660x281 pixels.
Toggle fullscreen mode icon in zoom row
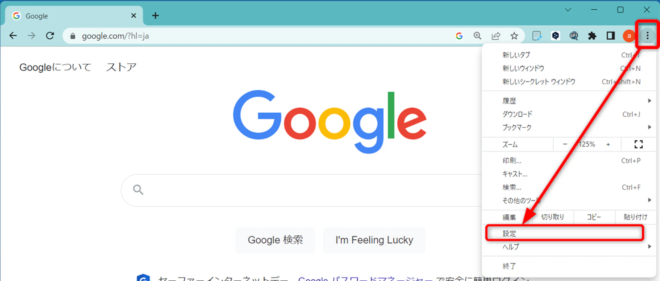click(x=638, y=144)
